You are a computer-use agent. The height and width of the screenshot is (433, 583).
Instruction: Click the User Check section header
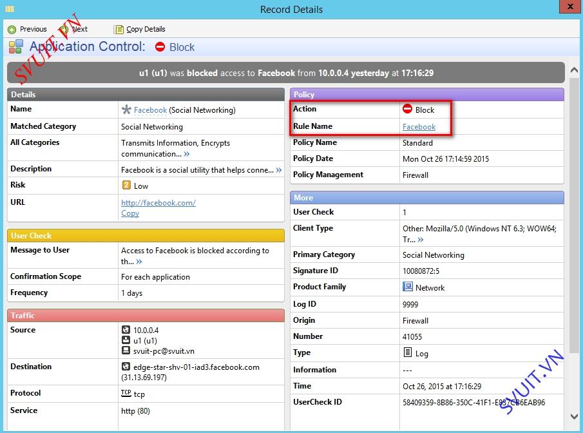(x=146, y=235)
